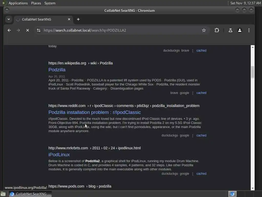The width and height of the screenshot is (262, 197).
Task: Open engine options dots for reddit result
Action: [x=193, y=135]
